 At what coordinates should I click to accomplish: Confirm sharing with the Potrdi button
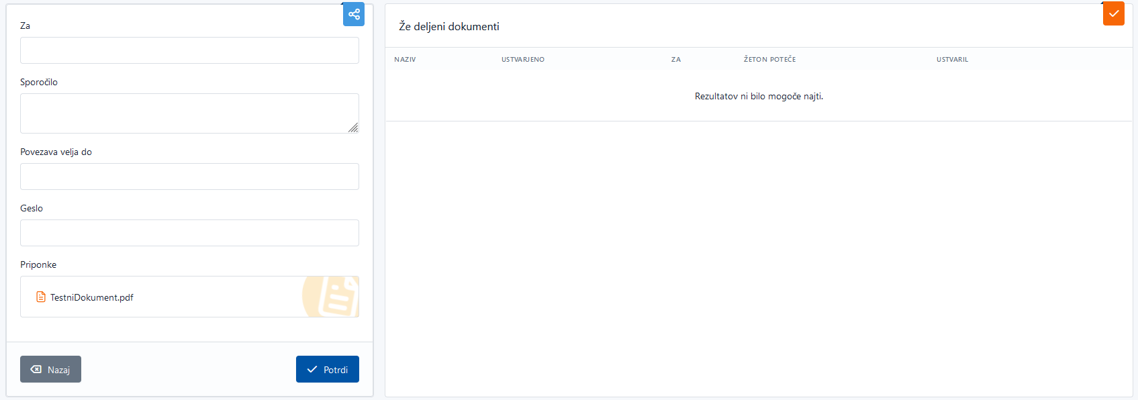[x=328, y=369]
